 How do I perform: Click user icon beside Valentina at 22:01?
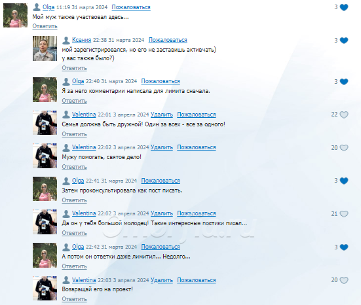tap(66, 115)
